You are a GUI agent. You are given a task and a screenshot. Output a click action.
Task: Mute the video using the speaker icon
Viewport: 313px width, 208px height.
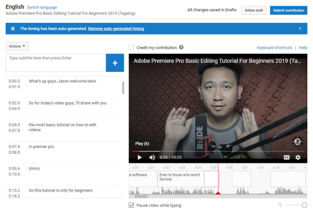pos(152,157)
